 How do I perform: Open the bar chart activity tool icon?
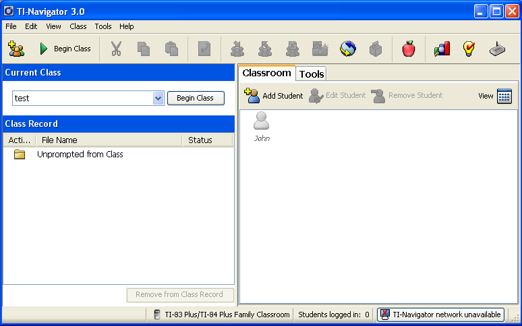pyautogui.click(x=442, y=49)
